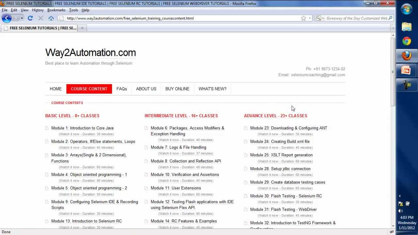Open Module 28: Setup jdbc connection

280,169
